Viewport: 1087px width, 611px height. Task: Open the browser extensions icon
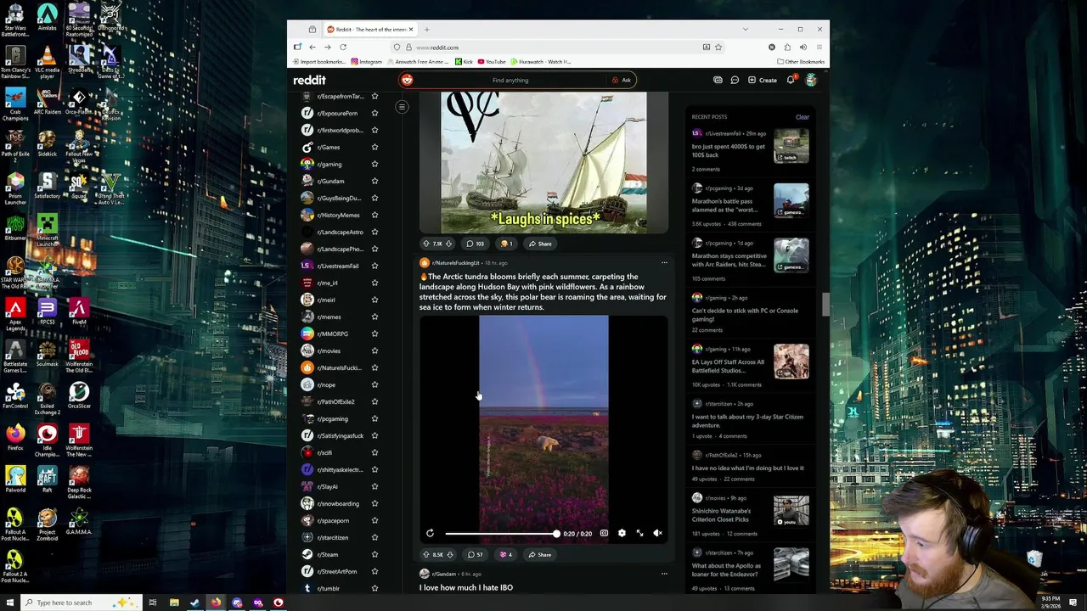(x=787, y=48)
